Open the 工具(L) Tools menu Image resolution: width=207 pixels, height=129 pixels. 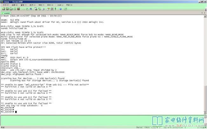(60, 5)
